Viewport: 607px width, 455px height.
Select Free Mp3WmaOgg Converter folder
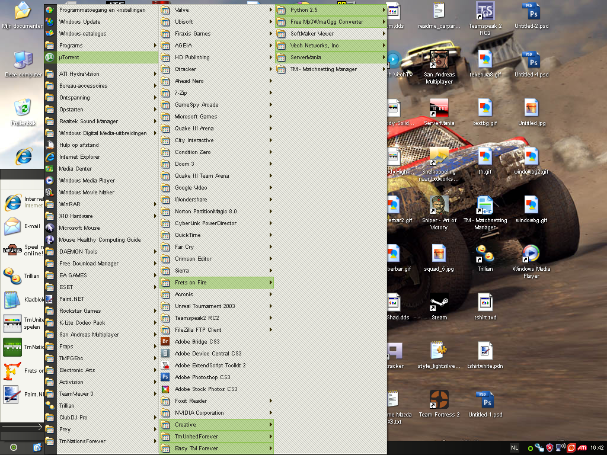click(331, 22)
